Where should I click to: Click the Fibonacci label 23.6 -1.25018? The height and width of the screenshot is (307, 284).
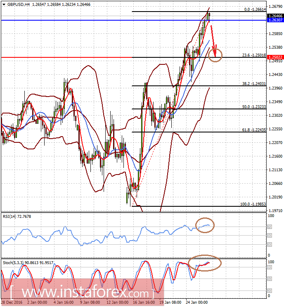254,55
